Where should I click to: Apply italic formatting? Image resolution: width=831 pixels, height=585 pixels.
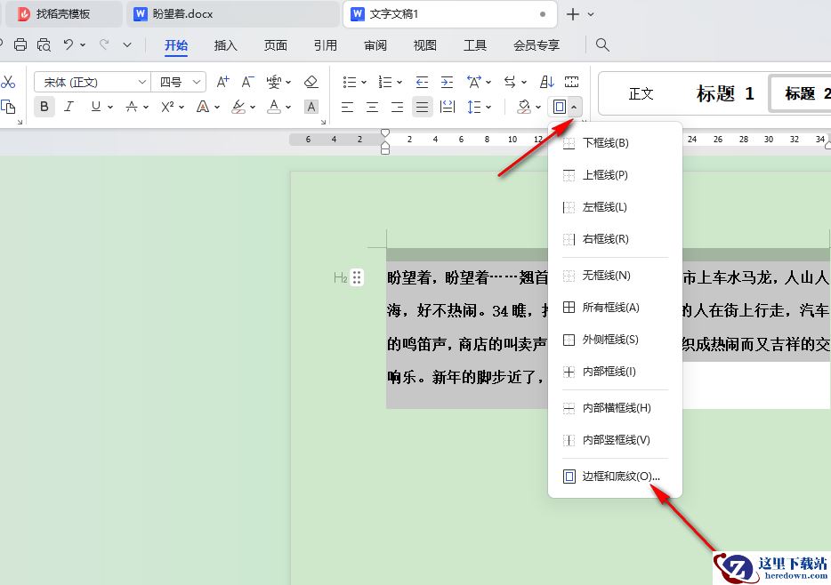click(x=69, y=107)
